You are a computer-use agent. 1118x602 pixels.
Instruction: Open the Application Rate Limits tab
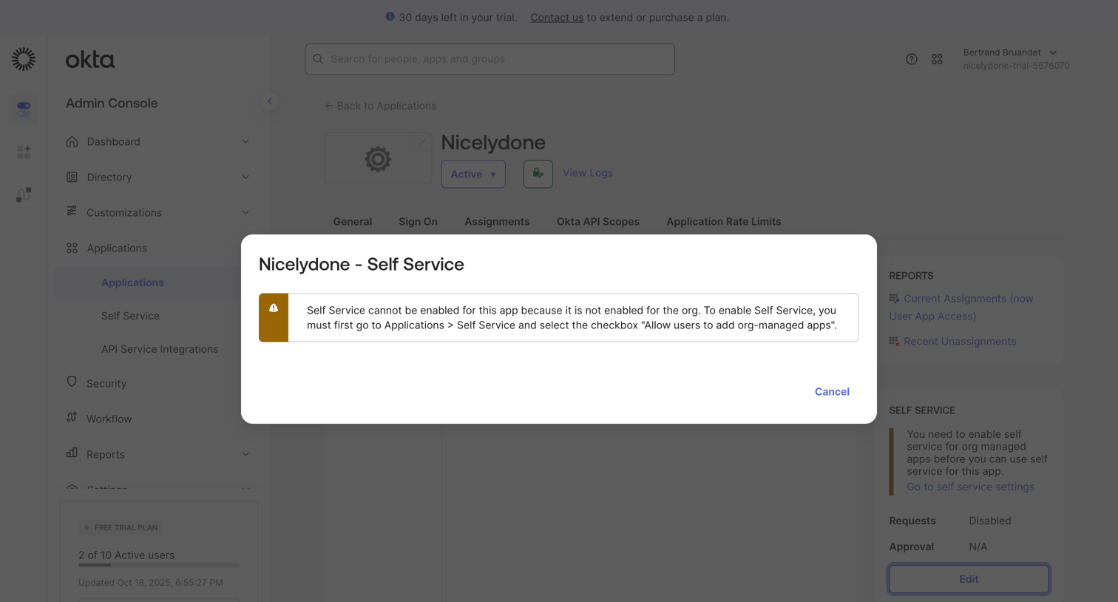[x=723, y=221]
